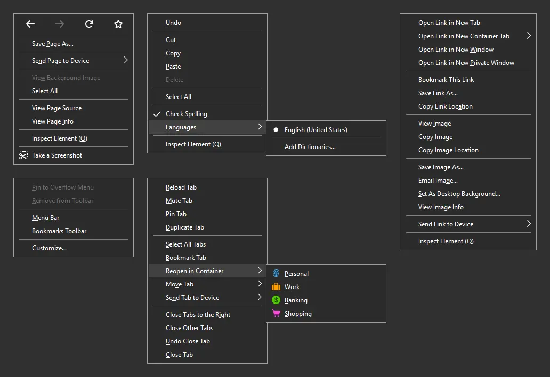Click the Work container briefcase icon
This screenshot has width=550, height=377.
coord(276,286)
